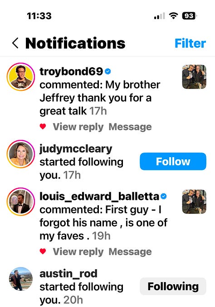Like troybond69's comment with the heart
Screen dimensions: 215x307
43,127
